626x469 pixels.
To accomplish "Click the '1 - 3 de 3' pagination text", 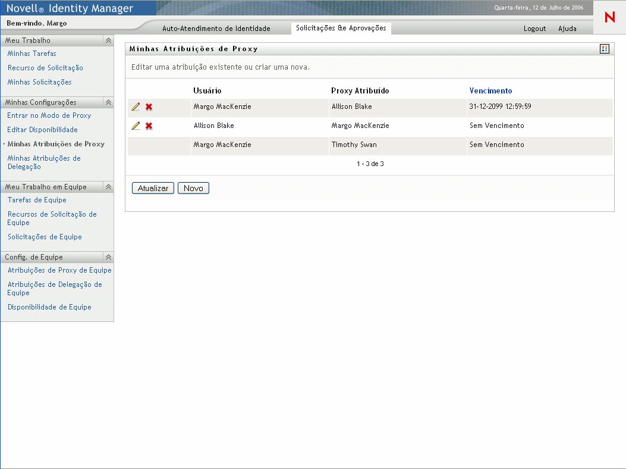I will tap(370, 164).
